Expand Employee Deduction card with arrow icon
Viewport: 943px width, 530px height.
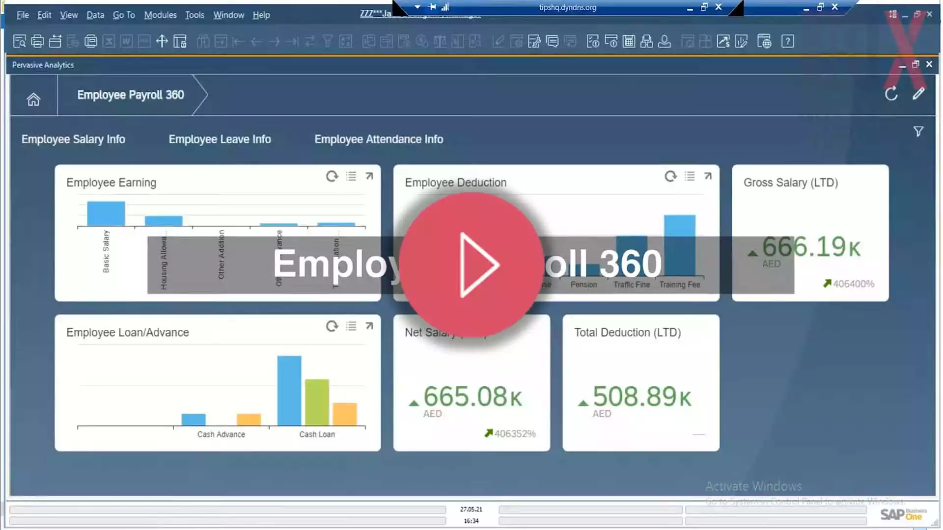pos(708,176)
